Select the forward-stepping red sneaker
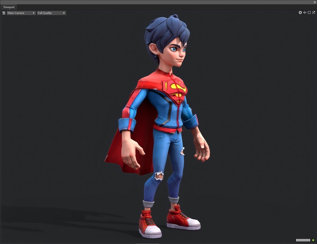The image size is (317, 244). (x=182, y=219)
